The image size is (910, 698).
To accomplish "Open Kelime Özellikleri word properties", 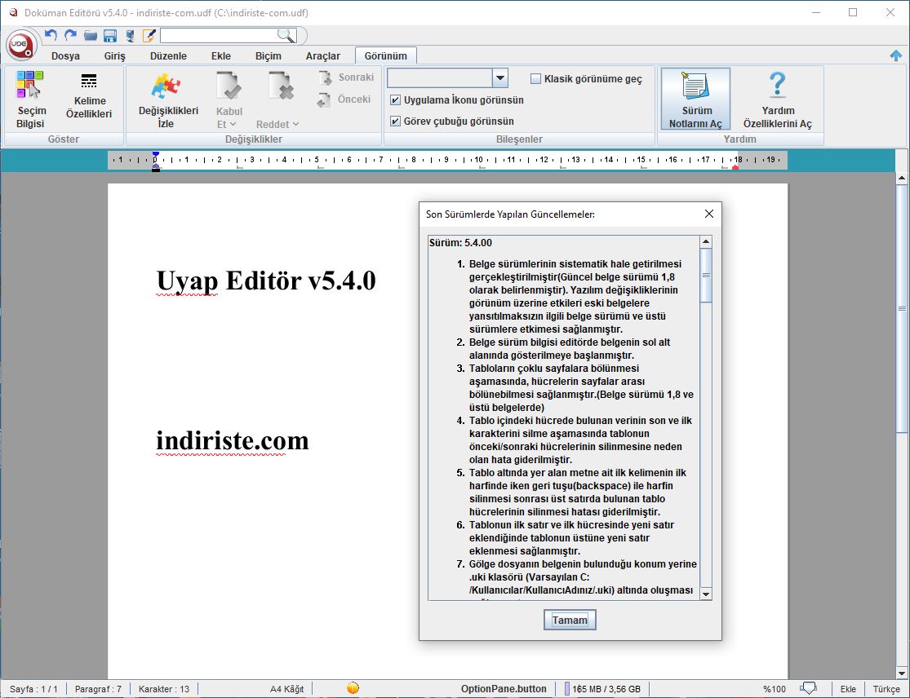I will [x=89, y=96].
